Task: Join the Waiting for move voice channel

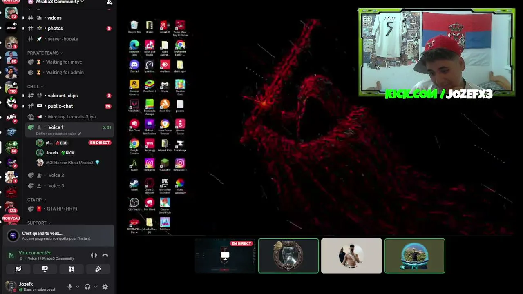Action: coord(69,62)
